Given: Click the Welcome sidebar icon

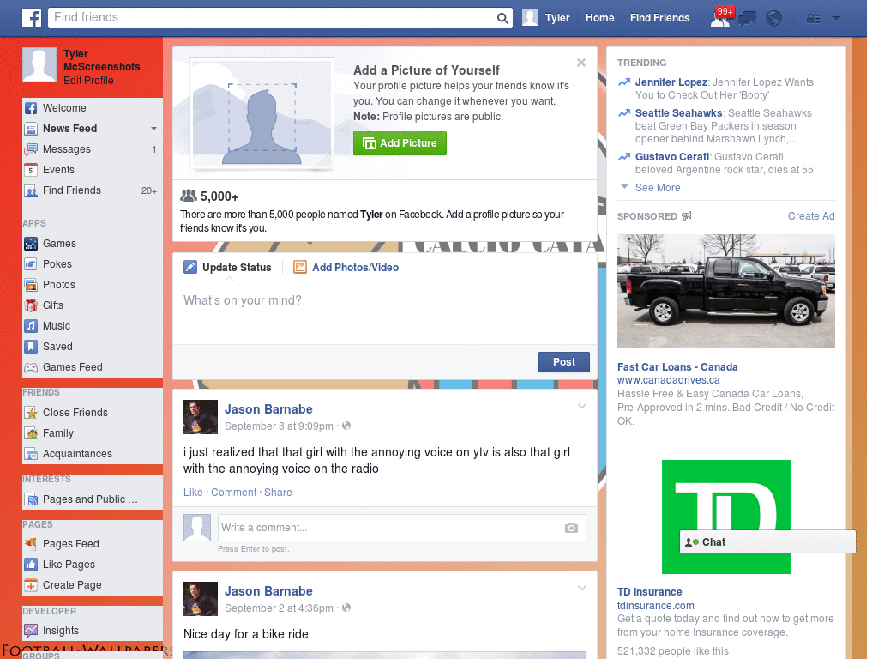Looking at the screenshot, I should pyautogui.click(x=31, y=108).
